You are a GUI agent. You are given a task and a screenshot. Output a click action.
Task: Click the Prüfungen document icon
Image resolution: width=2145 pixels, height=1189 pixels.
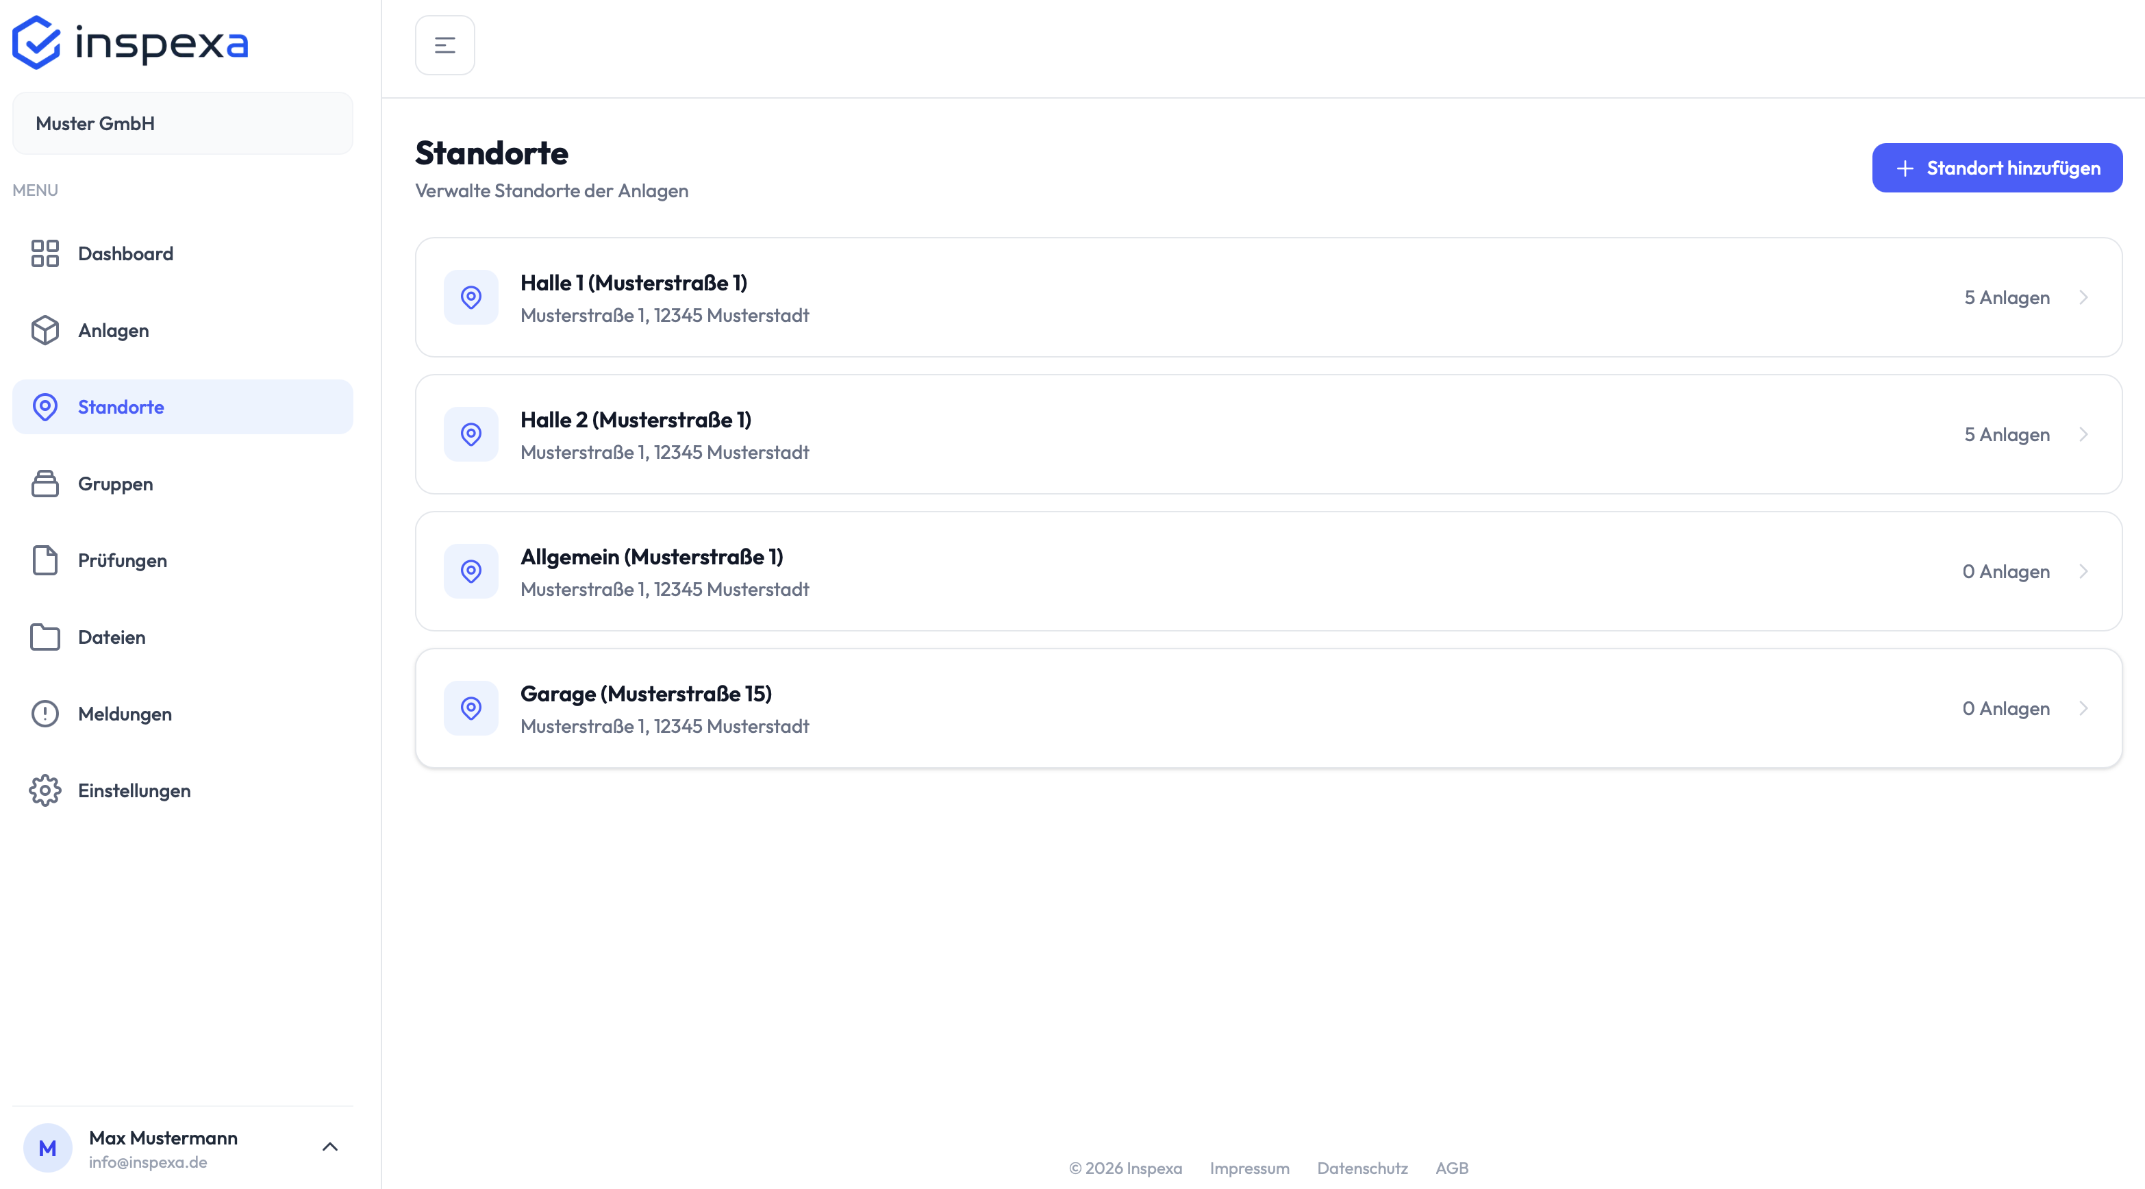[x=45, y=560]
